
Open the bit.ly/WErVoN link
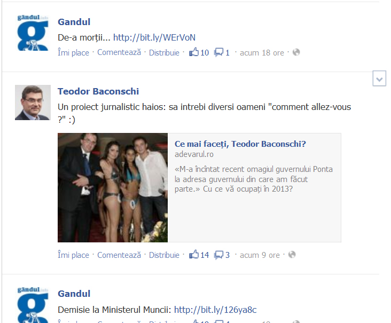[x=154, y=37]
